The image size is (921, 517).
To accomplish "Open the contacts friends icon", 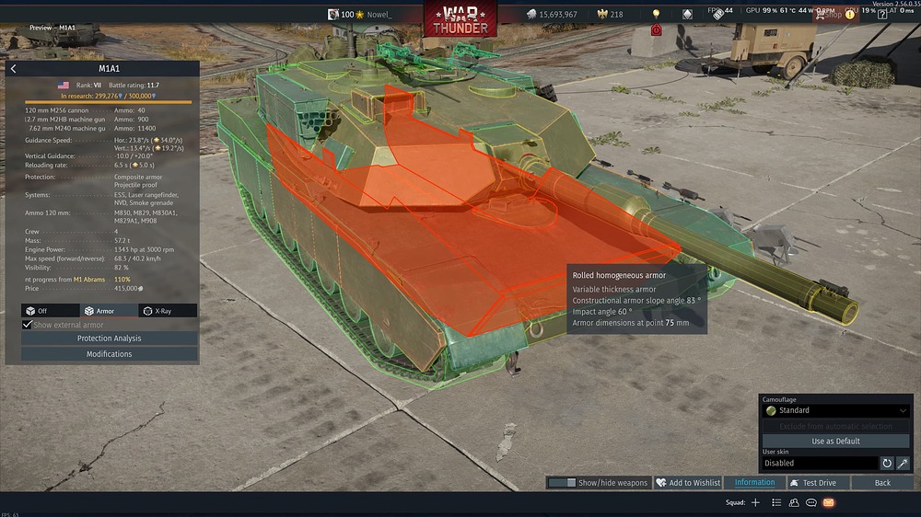I will click(794, 502).
